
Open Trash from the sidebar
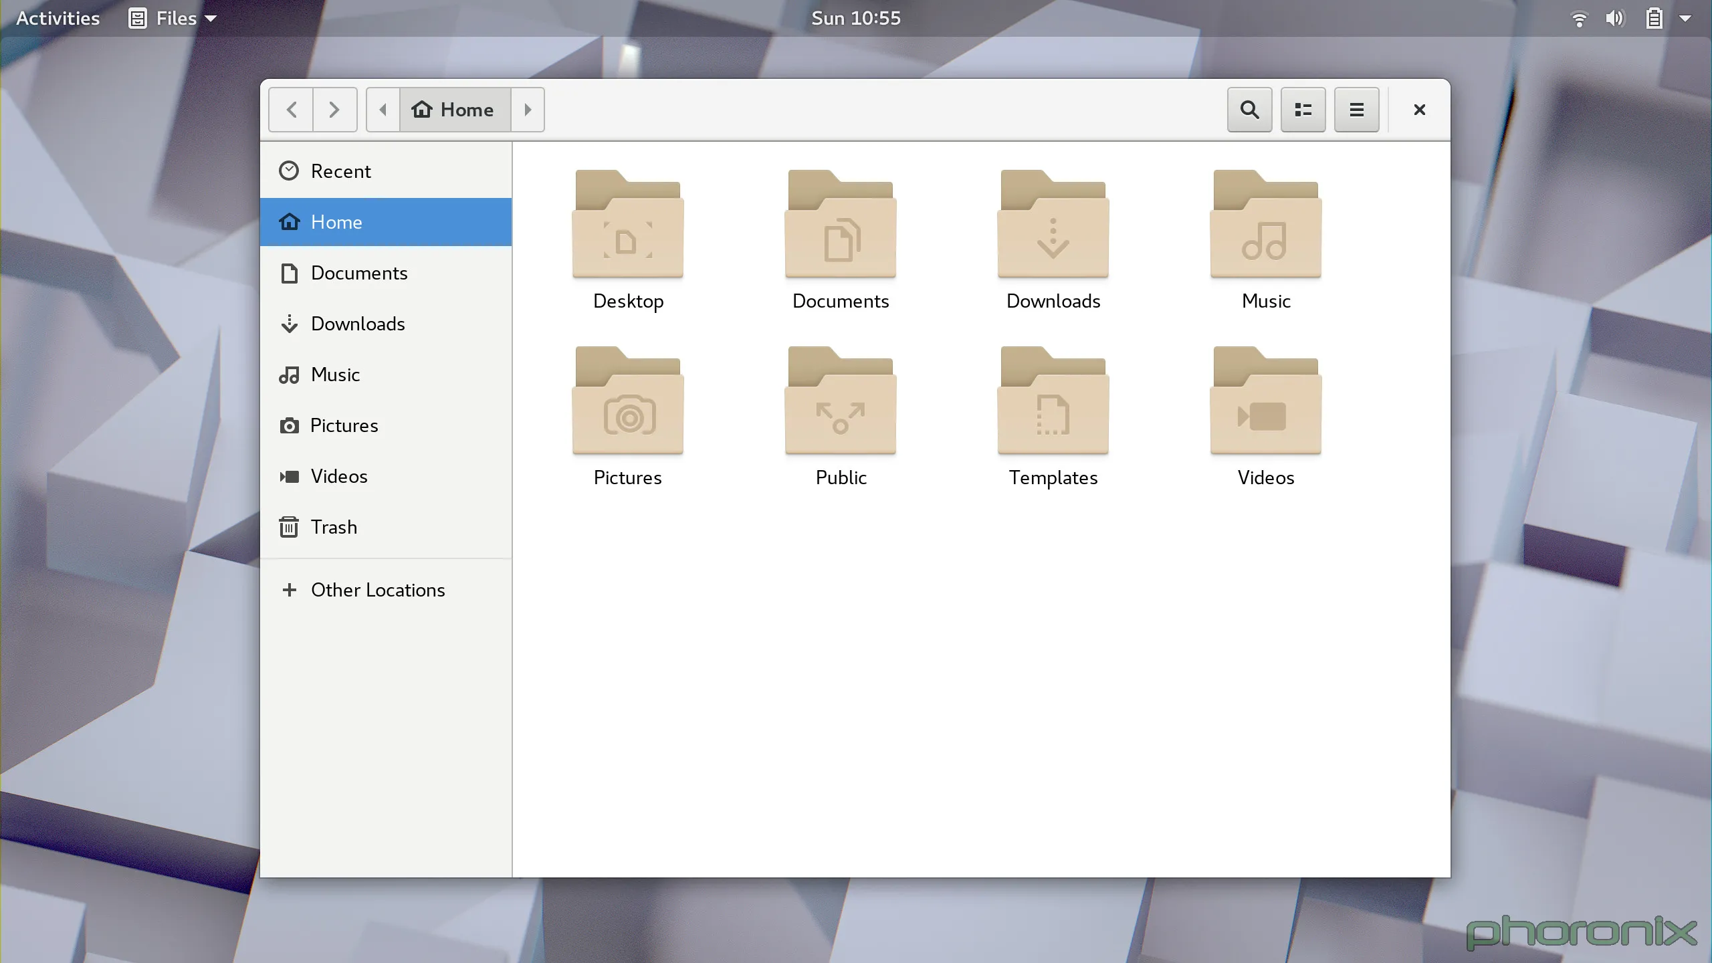(334, 527)
